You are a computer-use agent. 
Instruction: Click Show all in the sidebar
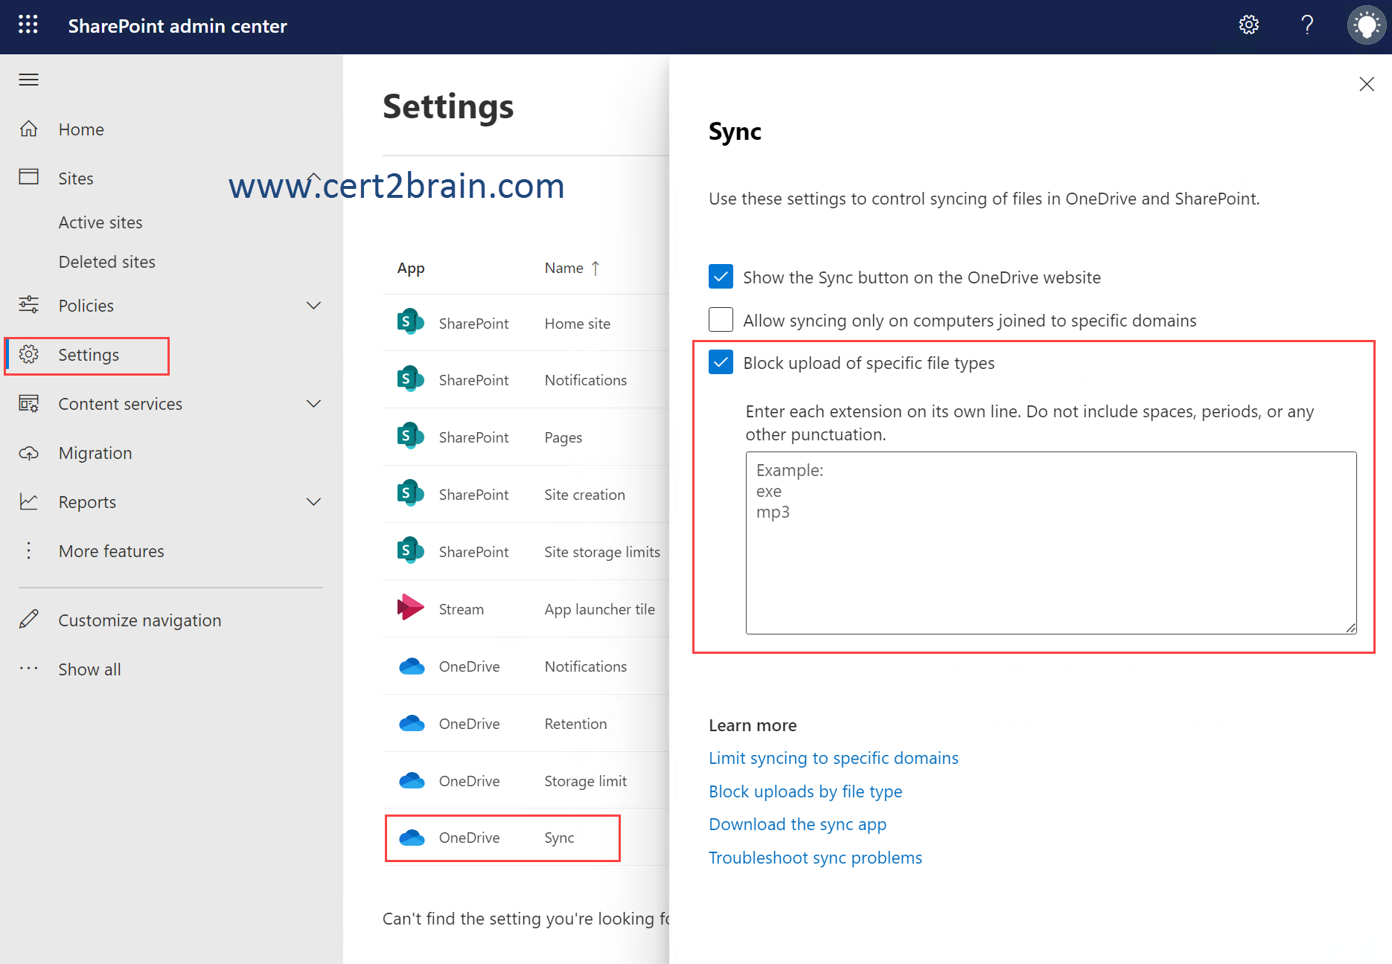(90, 669)
